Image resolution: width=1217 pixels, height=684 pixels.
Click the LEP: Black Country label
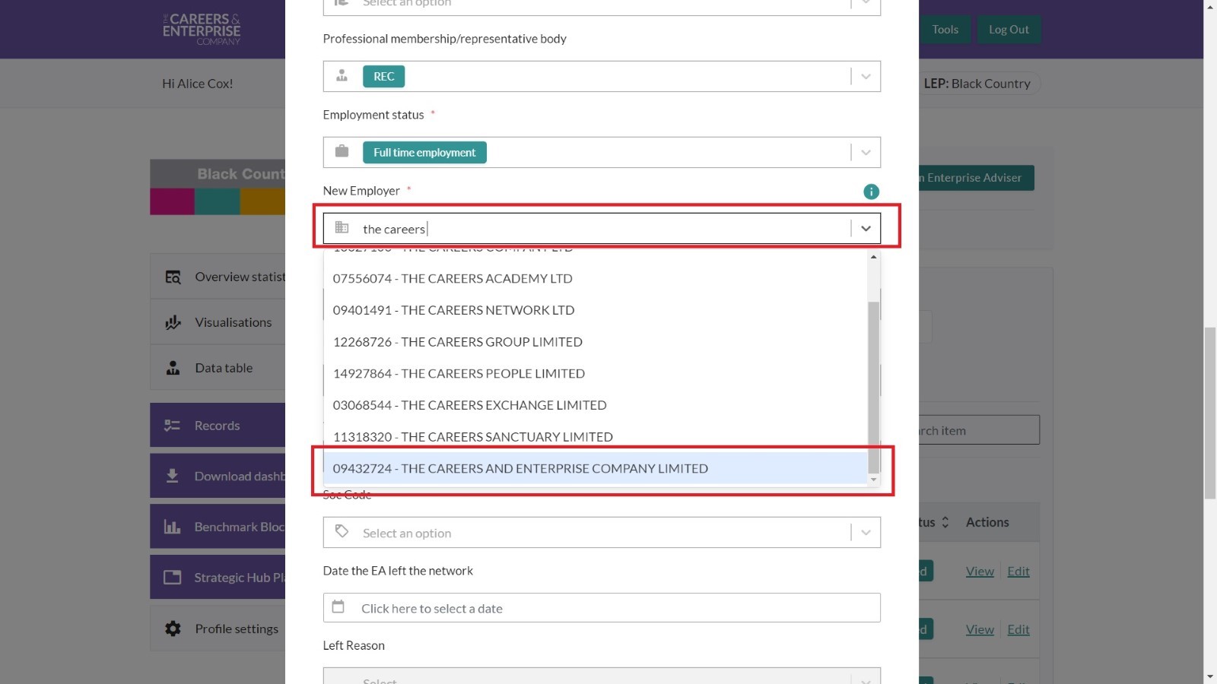[x=977, y=84]
